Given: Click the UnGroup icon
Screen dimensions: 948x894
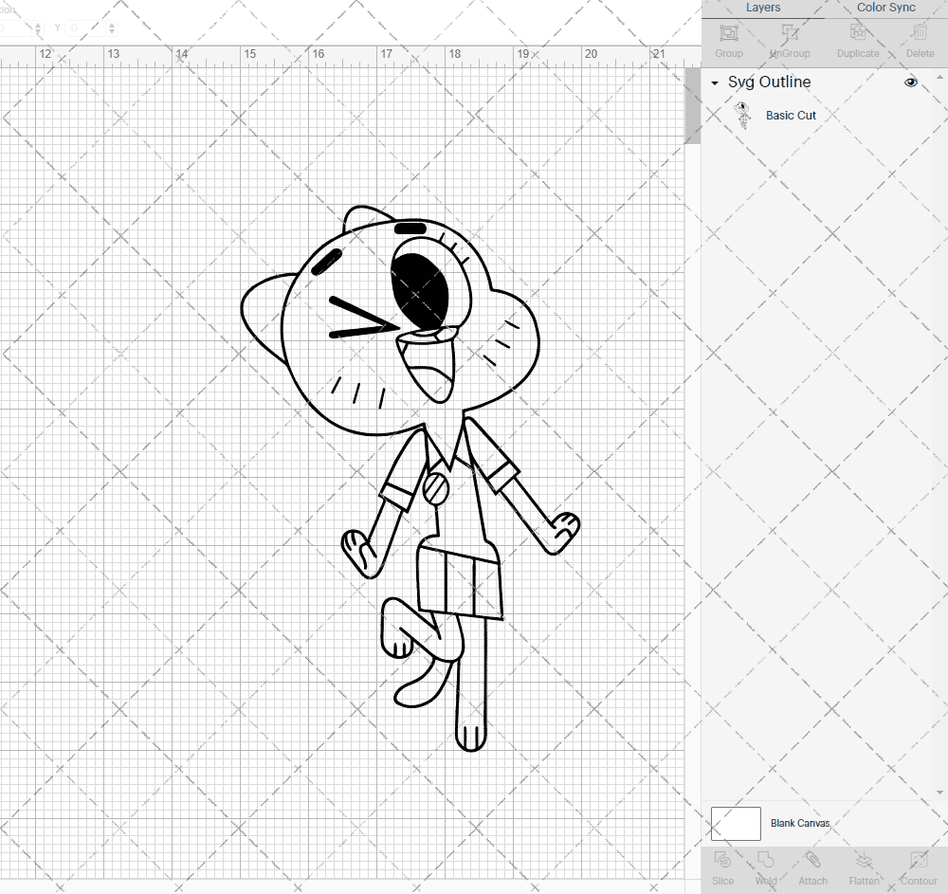Looking at the screenshot, I should [790, 33].
